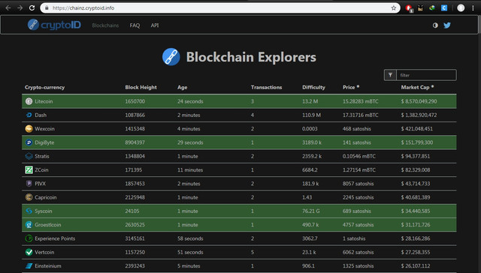Click the browser address bar URL
The height and width of the screenshot is (273, 481).
pyautogui.click(x=83, y=8)
